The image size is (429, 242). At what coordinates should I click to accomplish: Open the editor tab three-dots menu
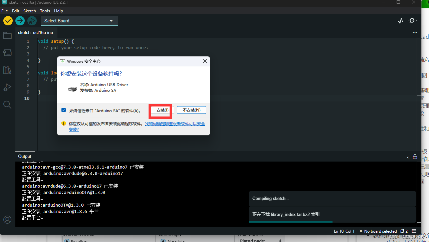click(415, 33)
